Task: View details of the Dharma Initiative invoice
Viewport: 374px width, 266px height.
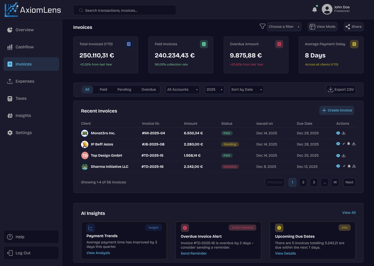Action: pos(338,166)
